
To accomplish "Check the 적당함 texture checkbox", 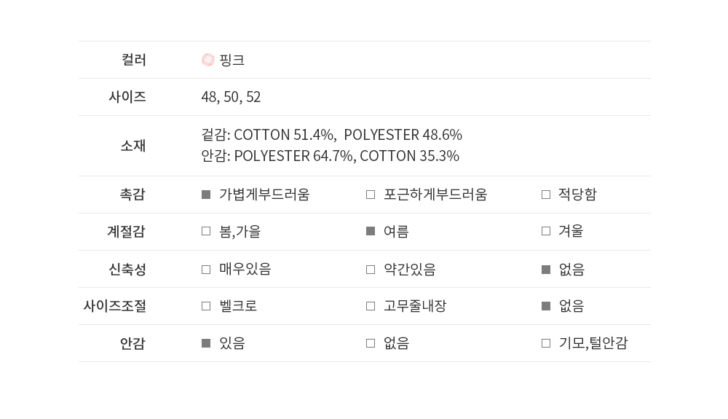I will (x=546, y=195).
